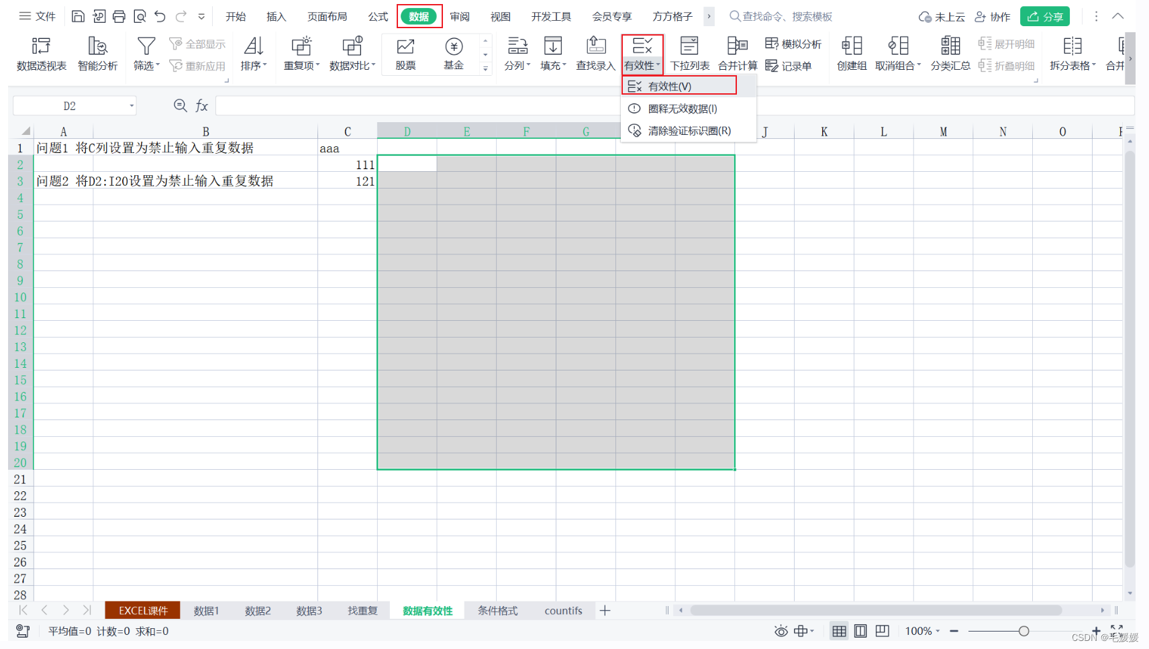Click the 基金 fund icon
Screen dimensions: 1149x649
454,54
